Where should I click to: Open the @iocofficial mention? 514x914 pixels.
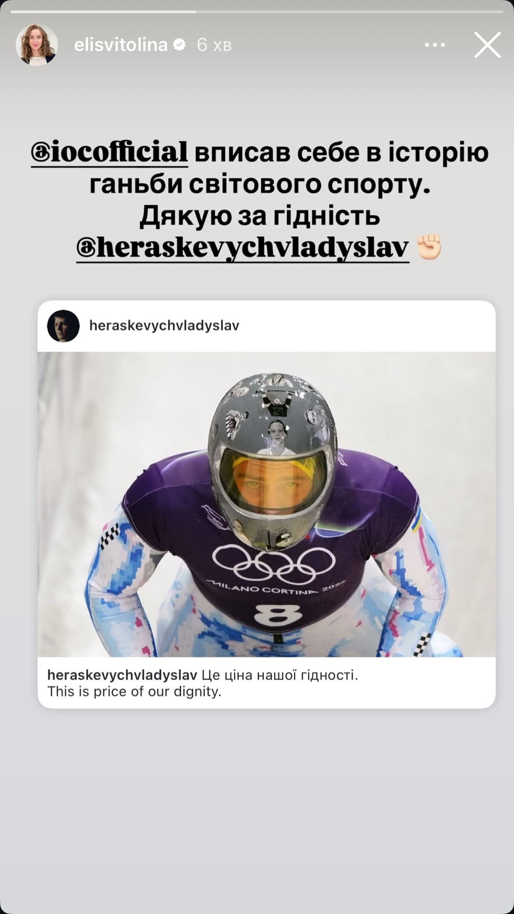pos(109,153)
